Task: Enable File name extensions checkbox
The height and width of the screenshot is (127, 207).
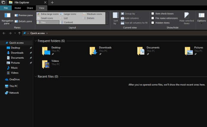Action: tap(153, 18)
